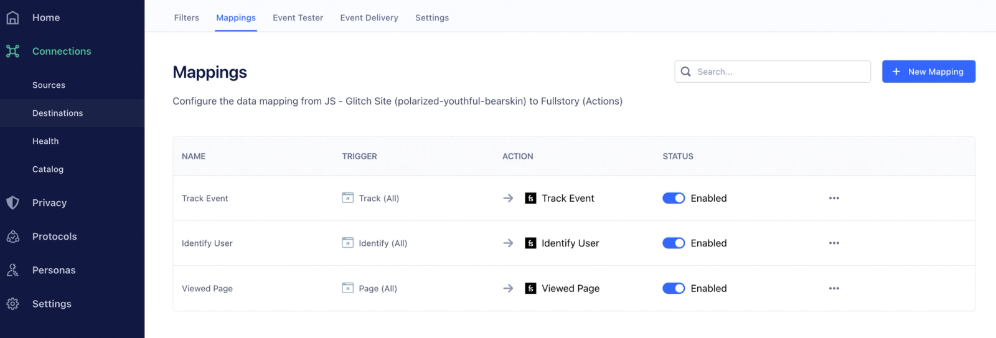Click the Identify User action label
This screenshot has width=996, height=338.
point(570,243)
